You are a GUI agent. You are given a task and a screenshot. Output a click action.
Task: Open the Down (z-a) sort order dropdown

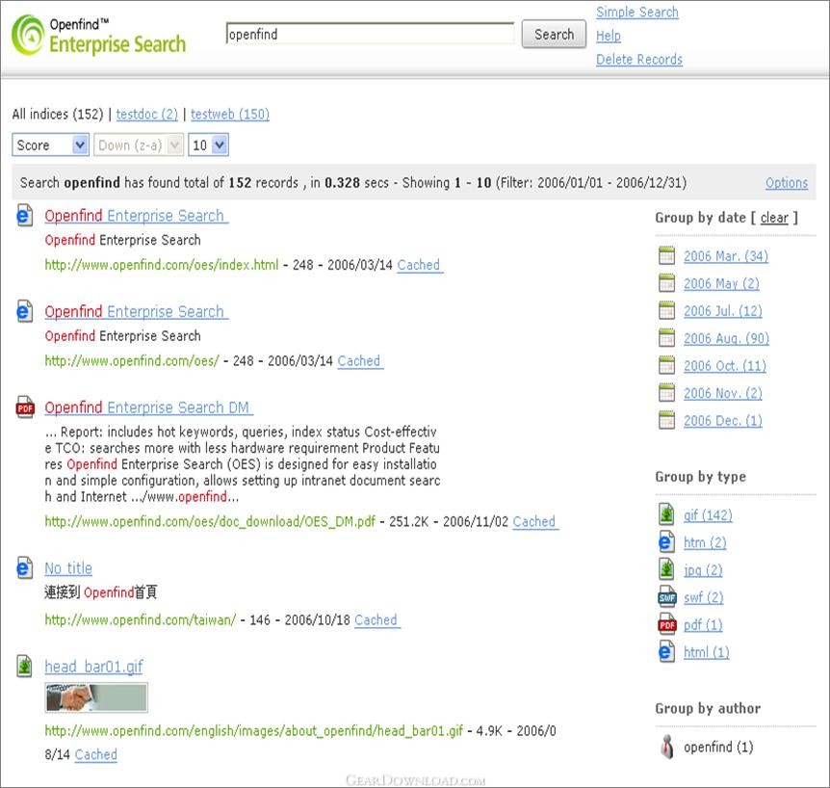pyautogui.click(x=138, y=144)
